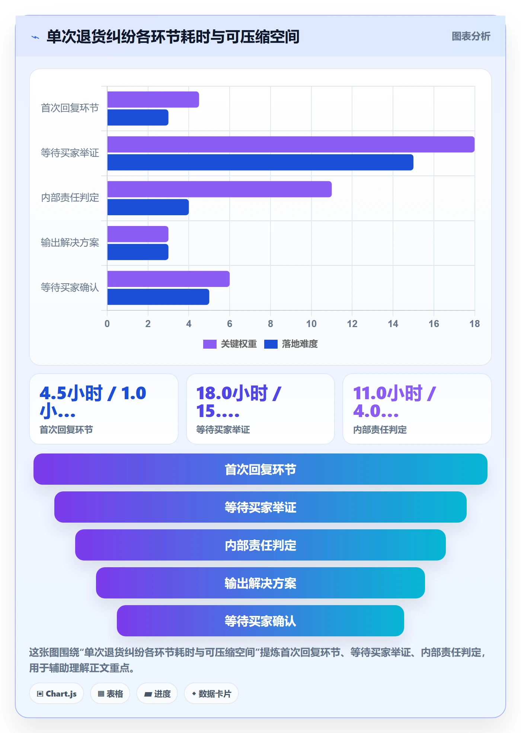Toggle the 落地难度 legend entry
The image size is (521, 733).
(291, 344)
